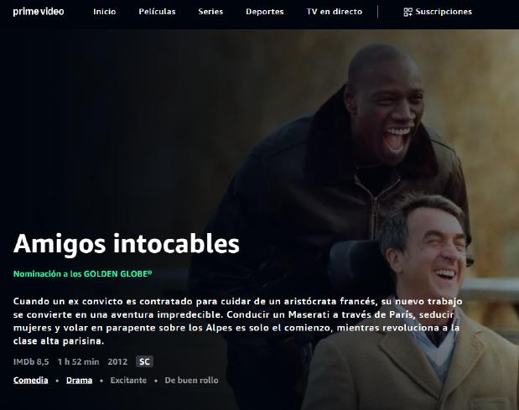Click the Amigos intocables title
This screenshot has height=410, width=519.
126,244
